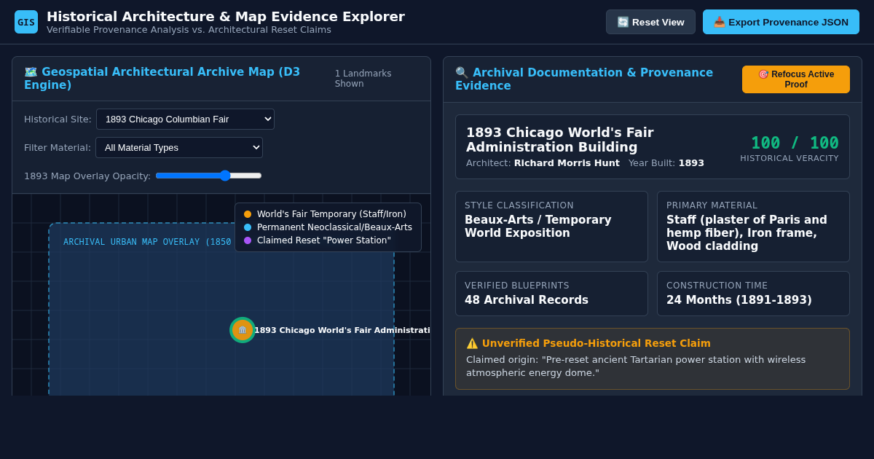Screen dimensions: 874x459
Task: Export the provenance JSON file
Action: [x=781, y=22]
